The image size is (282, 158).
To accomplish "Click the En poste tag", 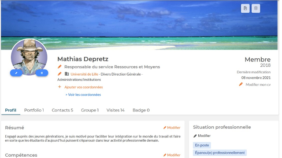I will click(x=202, y=145).
